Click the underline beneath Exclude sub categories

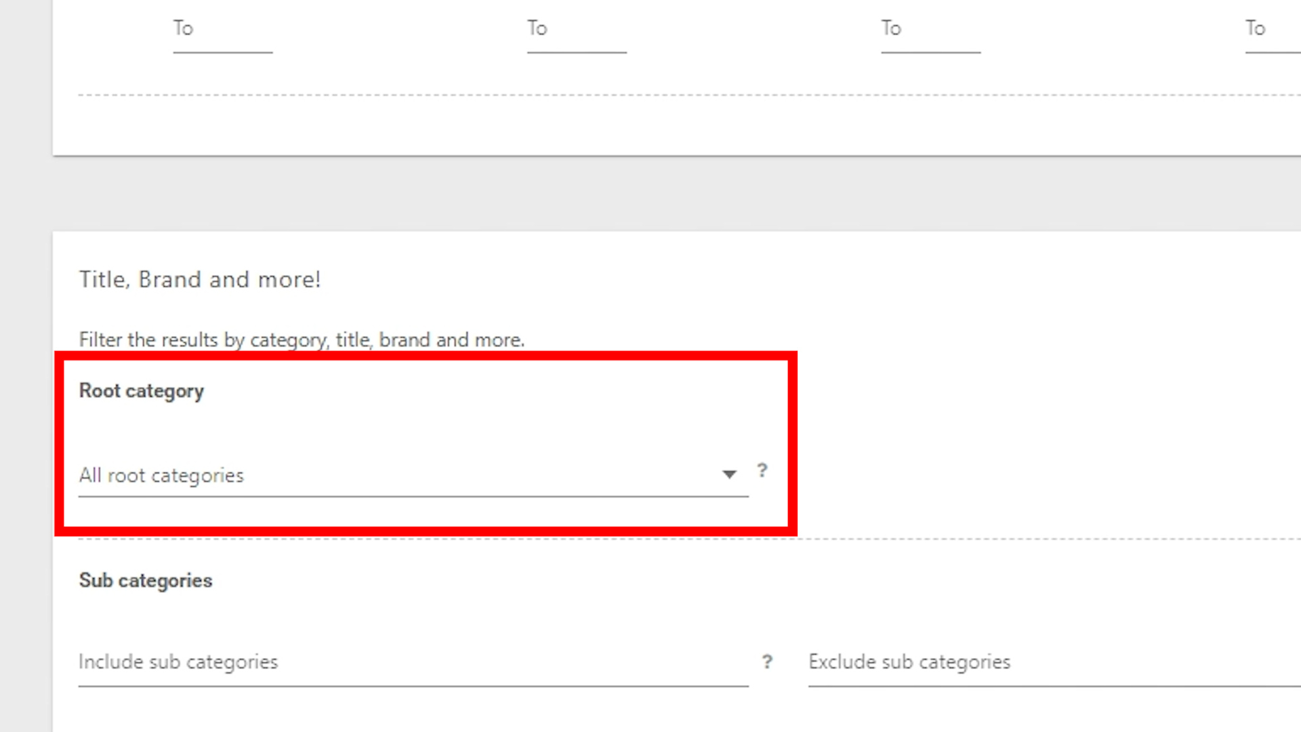point(1050,686)
